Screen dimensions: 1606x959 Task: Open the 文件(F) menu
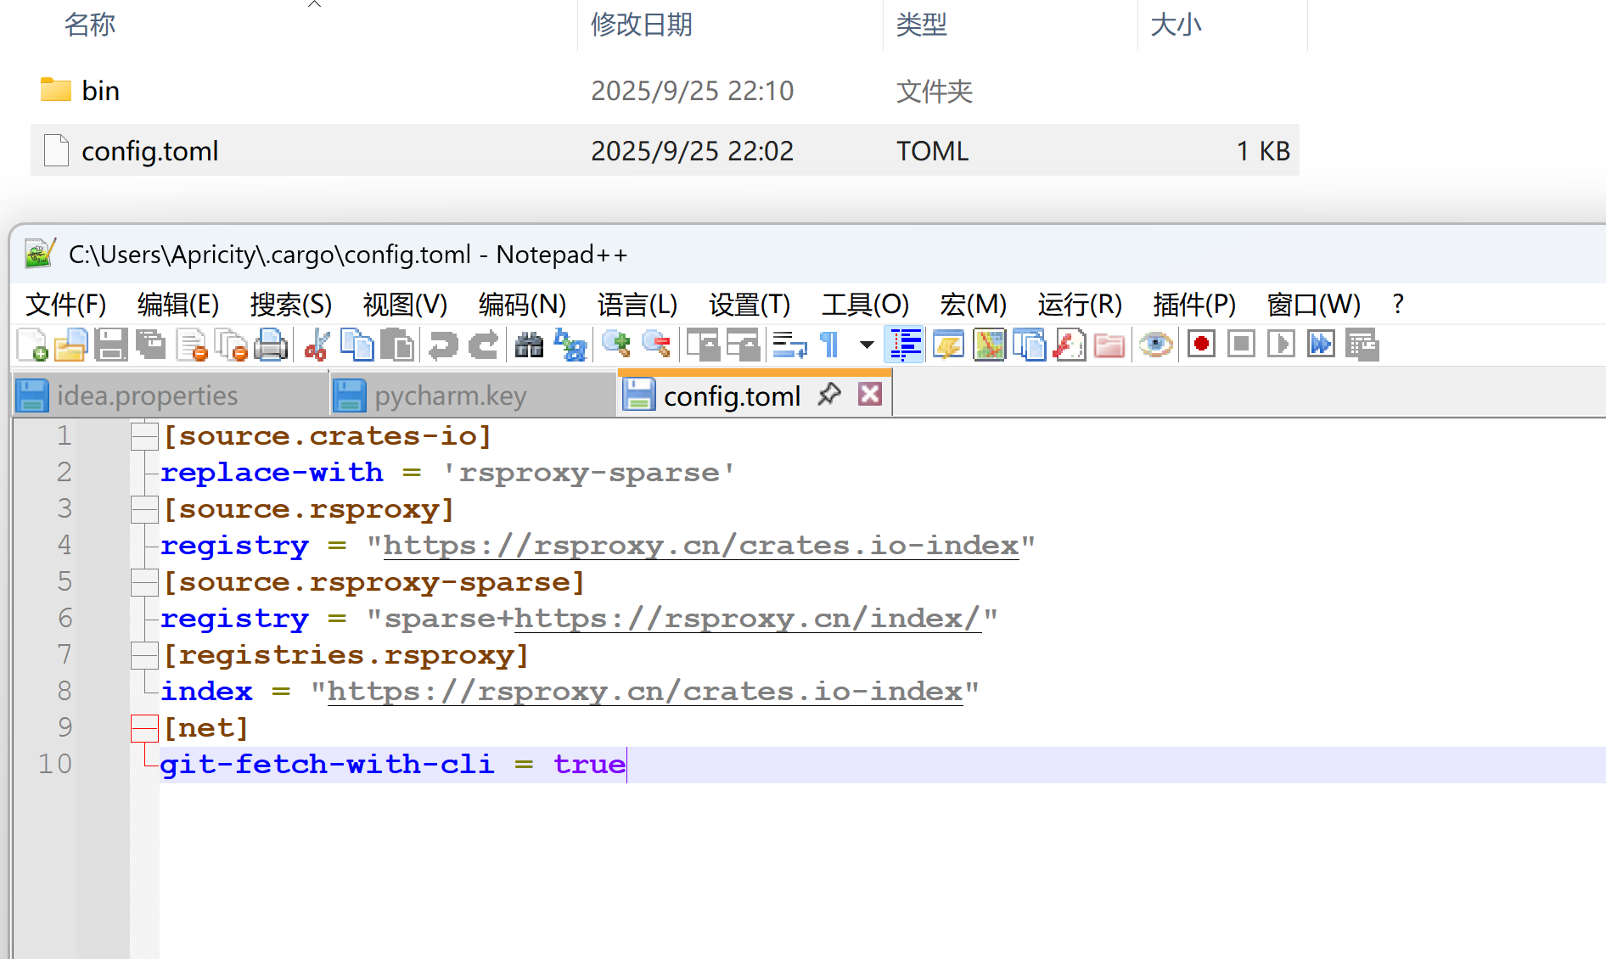point(66,305)
